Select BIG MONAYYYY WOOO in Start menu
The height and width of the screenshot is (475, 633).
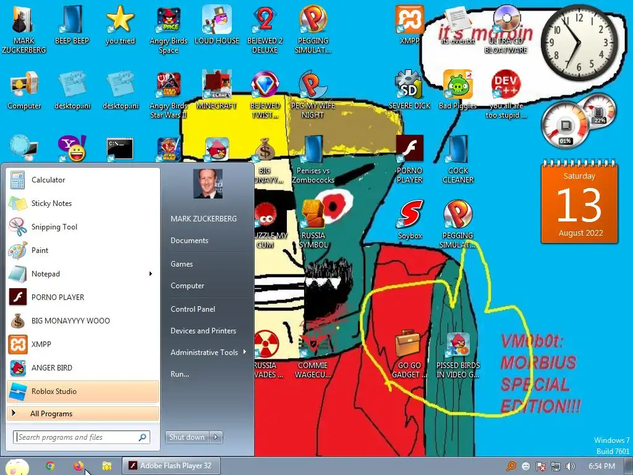83,321
